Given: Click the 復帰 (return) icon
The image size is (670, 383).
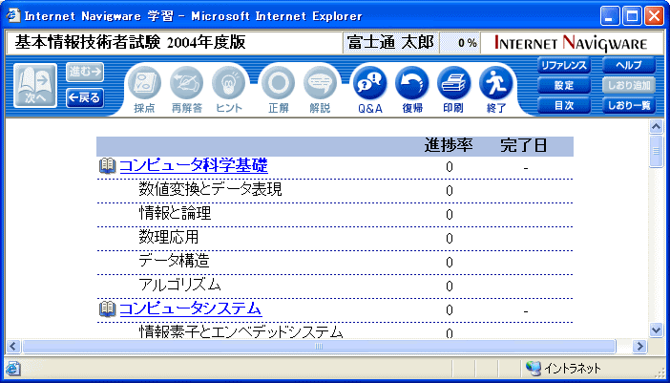Looking at the screenshot, I should coord(411,84).
